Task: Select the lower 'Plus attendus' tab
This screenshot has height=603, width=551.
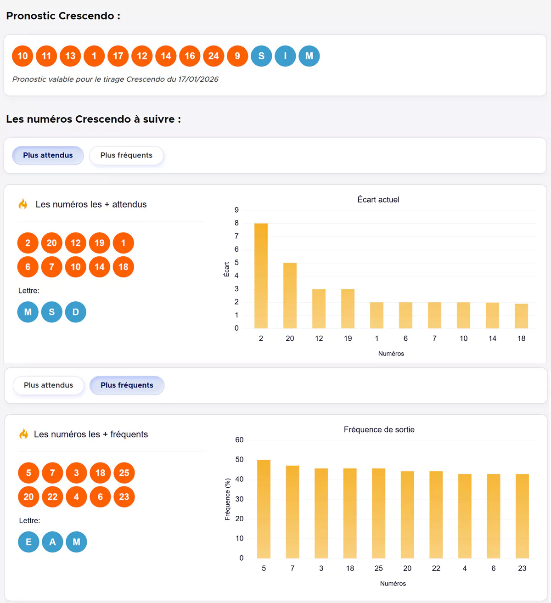Action: click(48, 385)
